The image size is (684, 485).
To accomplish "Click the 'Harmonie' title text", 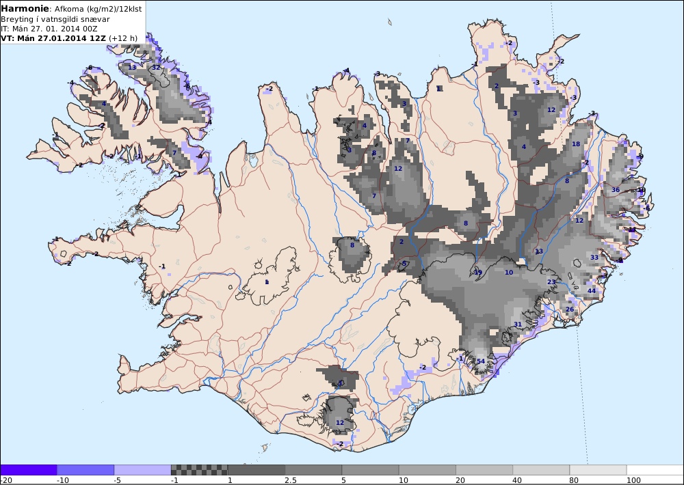I will [x=25, y=9].
